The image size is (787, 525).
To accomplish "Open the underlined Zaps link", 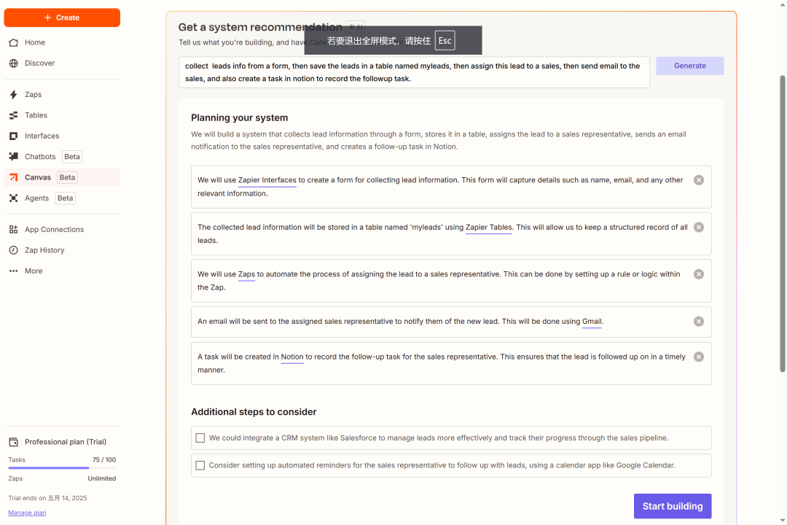I will coord(246,274).
